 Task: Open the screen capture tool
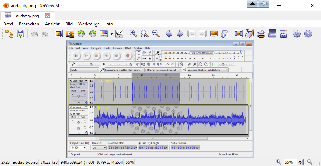(284, 34)
